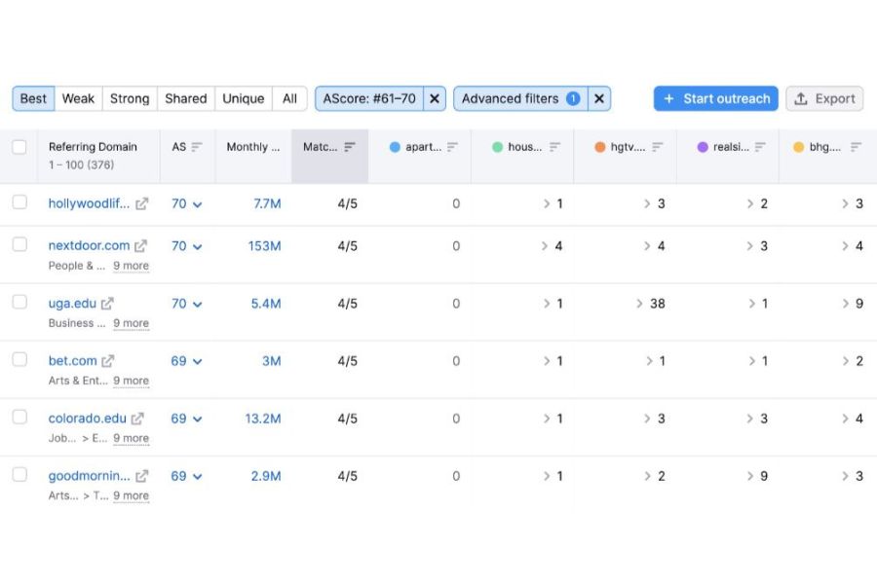Viewport: 877px width, 584px height.
Task: Switch to the Unique tab
Action: 244,99
